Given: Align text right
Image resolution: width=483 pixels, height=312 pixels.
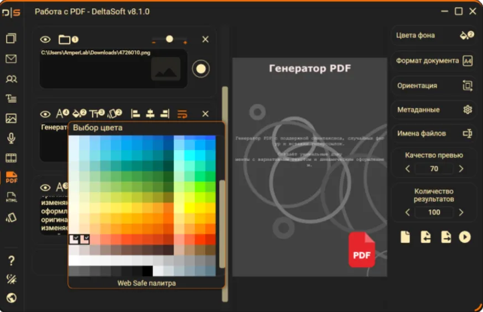Looking at the screenshot, I should 165,114.
